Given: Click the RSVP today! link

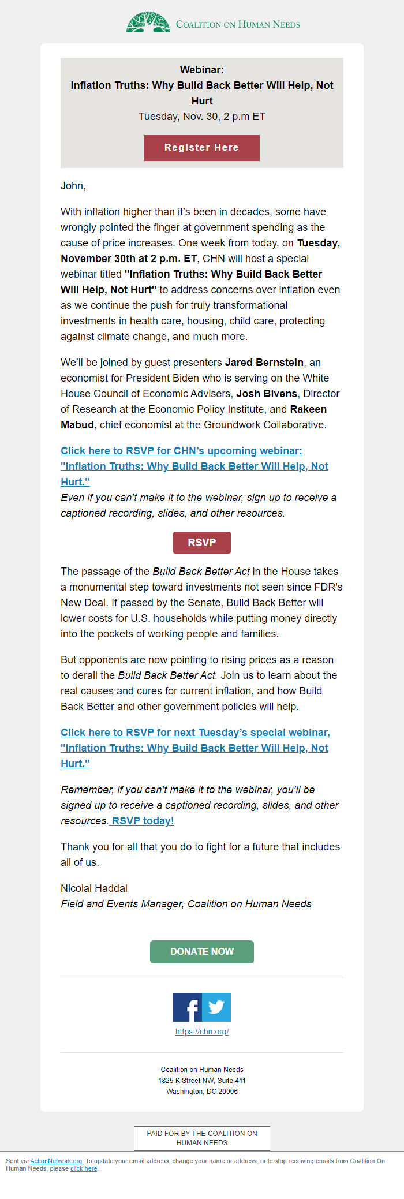Looking at the screenshot, I should coord(143,820).
